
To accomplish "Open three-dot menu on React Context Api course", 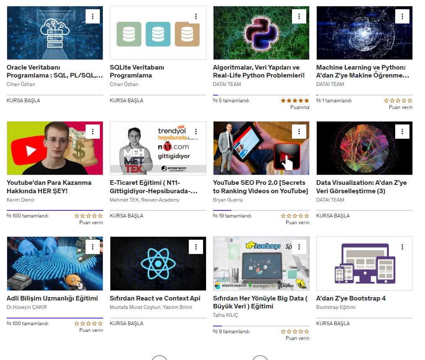I will [196, 247].
